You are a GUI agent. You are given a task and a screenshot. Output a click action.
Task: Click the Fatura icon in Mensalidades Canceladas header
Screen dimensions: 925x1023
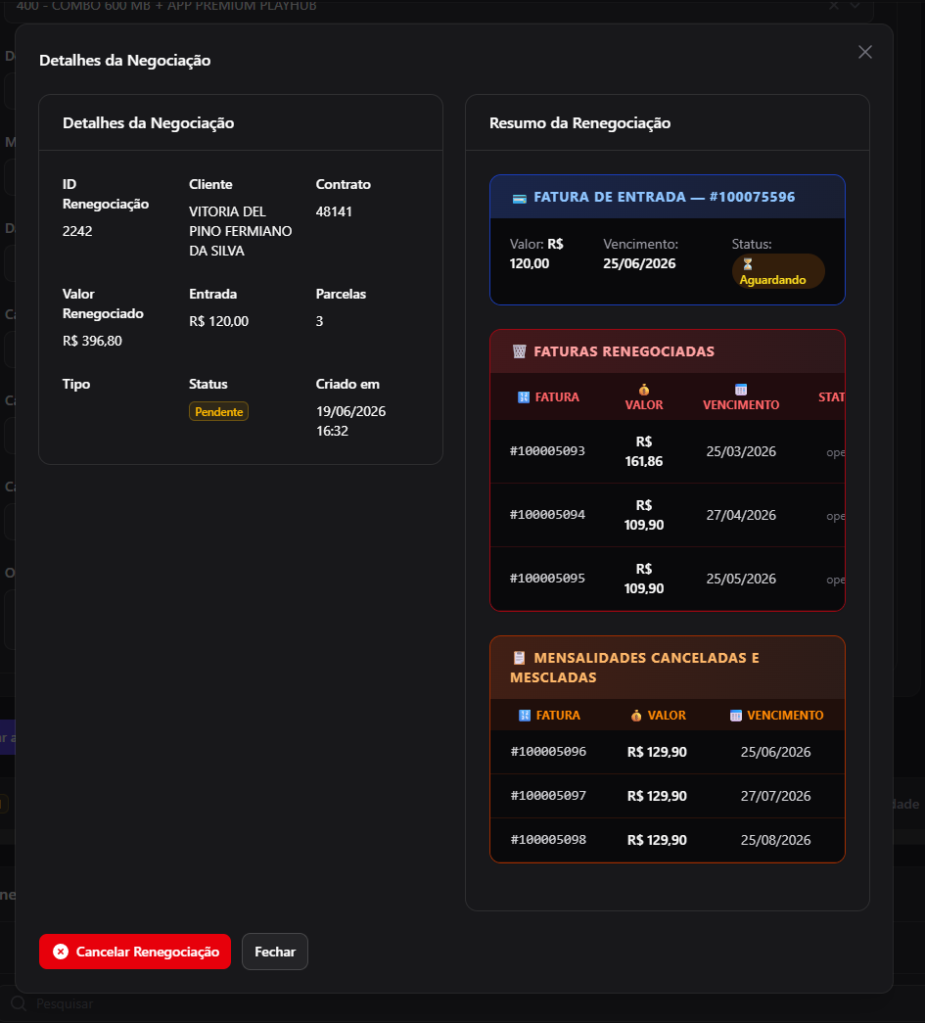(x=525, y=716)
